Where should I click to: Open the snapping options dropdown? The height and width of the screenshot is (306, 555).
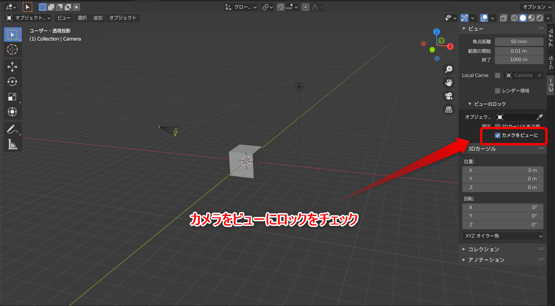coord(293,7)
